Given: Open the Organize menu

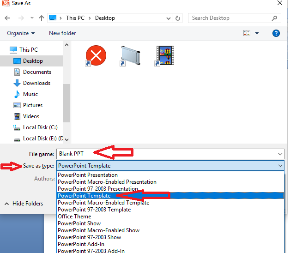Looking at the screenshot, I should pos(21,33).
